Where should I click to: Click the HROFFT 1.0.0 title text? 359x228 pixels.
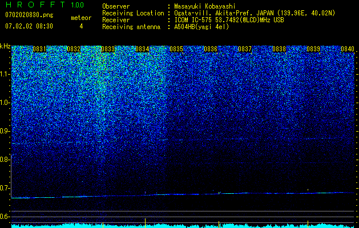coord(45,5)
